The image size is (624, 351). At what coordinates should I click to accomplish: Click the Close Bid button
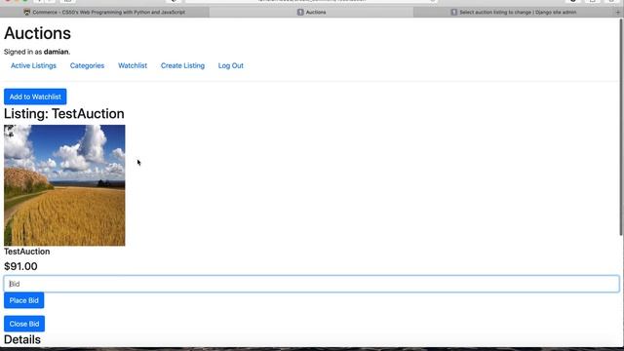click(x=24, y=324)
